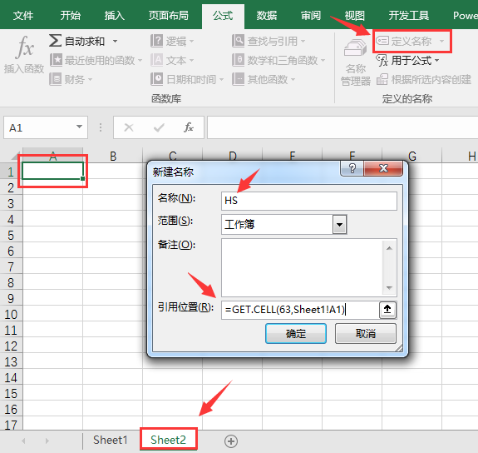Viewport: 478px width, 453px height.
Task: Switch to the Sheet1 worksheet tab
Action: tap(110, 441)
